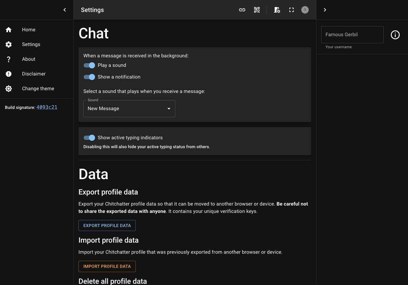Open the Sound dropdown showing New Message
The height and width of the screenshot is (285, 408).
(x=129, y=109)
